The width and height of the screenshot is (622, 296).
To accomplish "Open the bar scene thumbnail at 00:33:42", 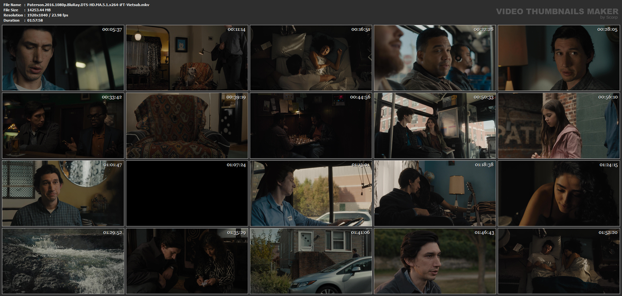I will (x=63, y=126).
